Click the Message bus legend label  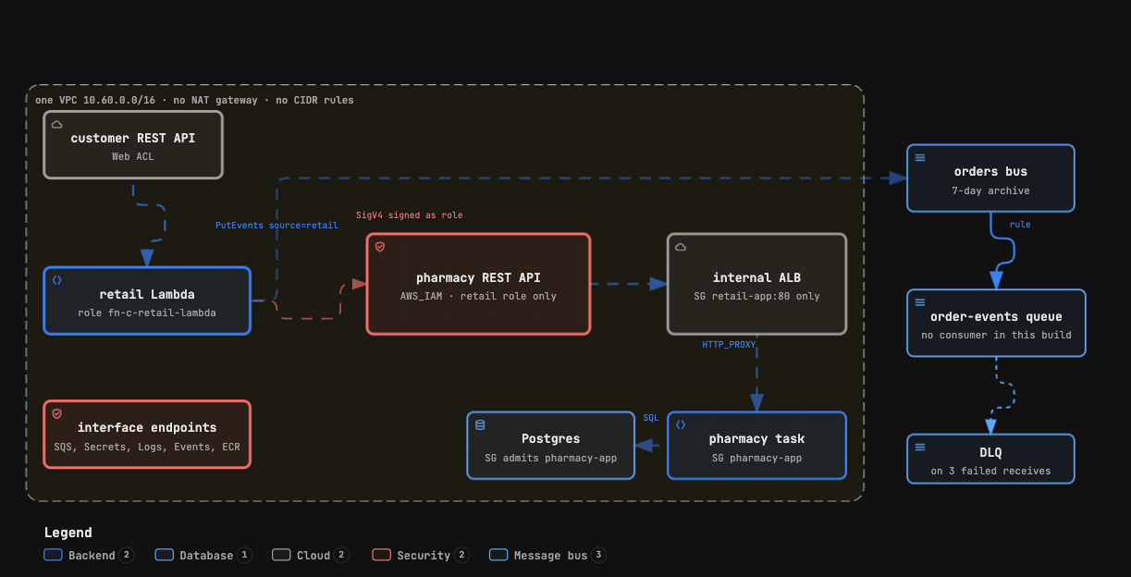pos(550,556)
